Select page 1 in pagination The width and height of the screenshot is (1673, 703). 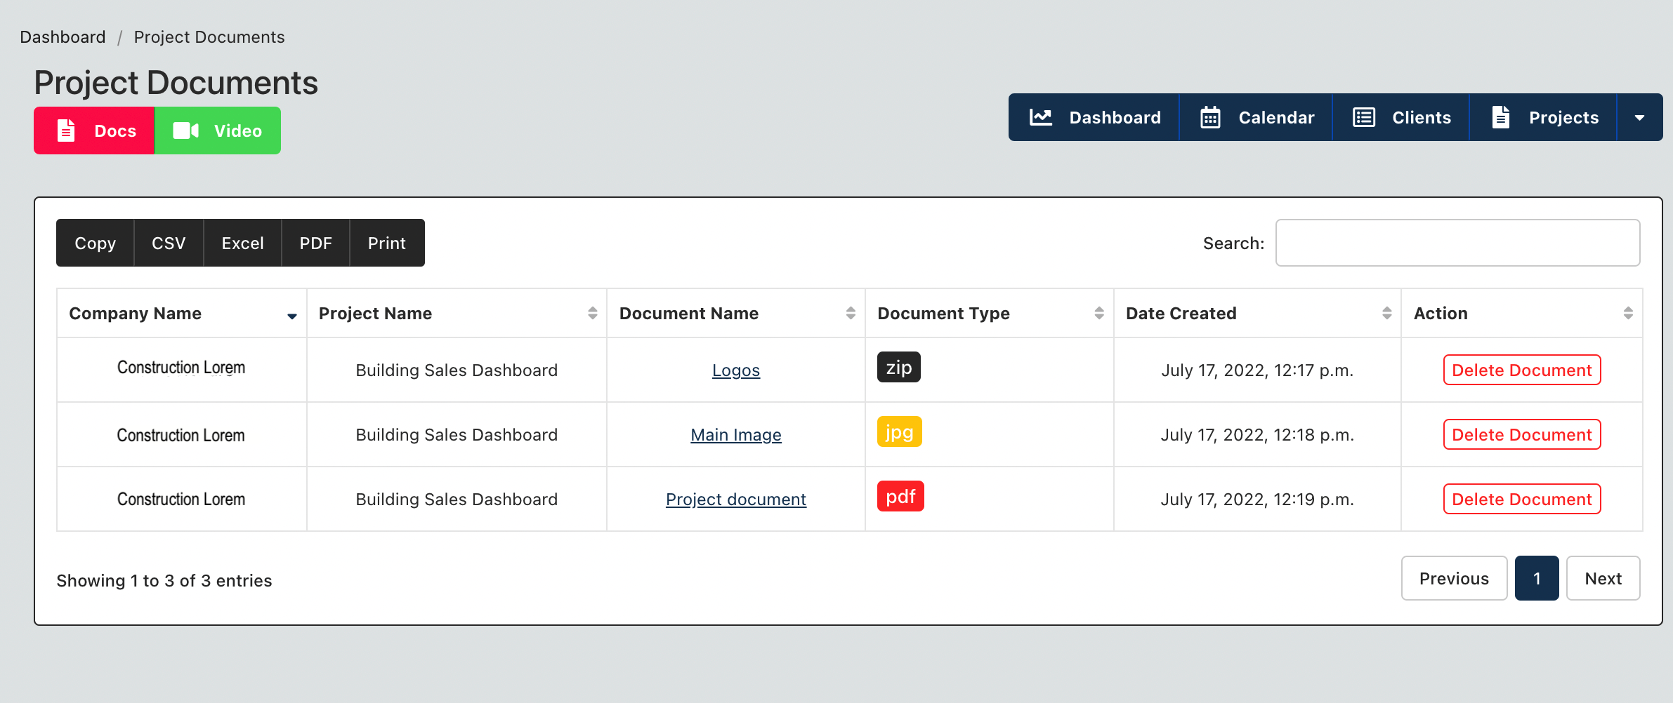coord(1537,578)
